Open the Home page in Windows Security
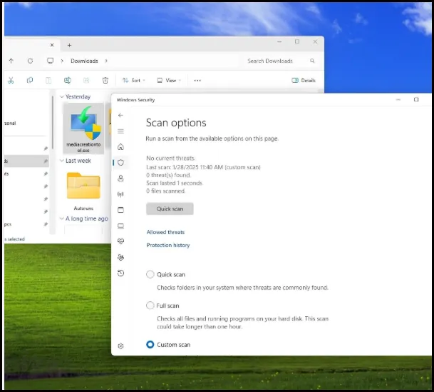The height and width of the screenshot is (392, 434). pos(120,146)
